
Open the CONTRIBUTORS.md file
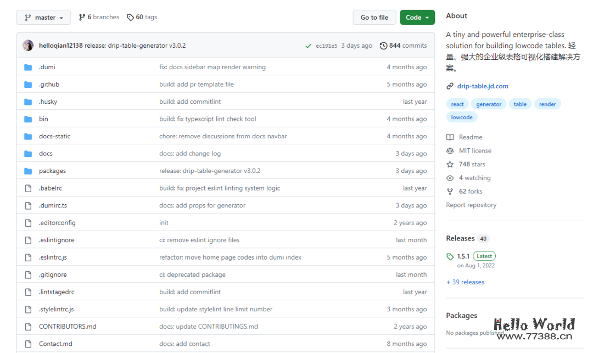(x=68, y=327)
